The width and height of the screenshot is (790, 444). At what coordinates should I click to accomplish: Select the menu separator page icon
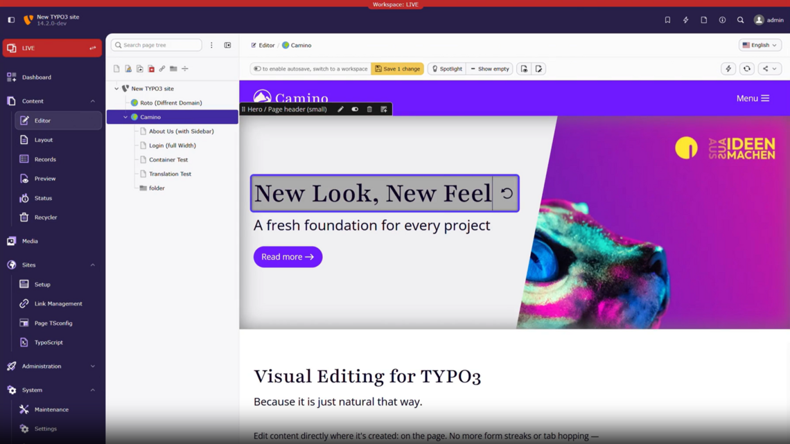pyautogui.click(x=185, y=69)
